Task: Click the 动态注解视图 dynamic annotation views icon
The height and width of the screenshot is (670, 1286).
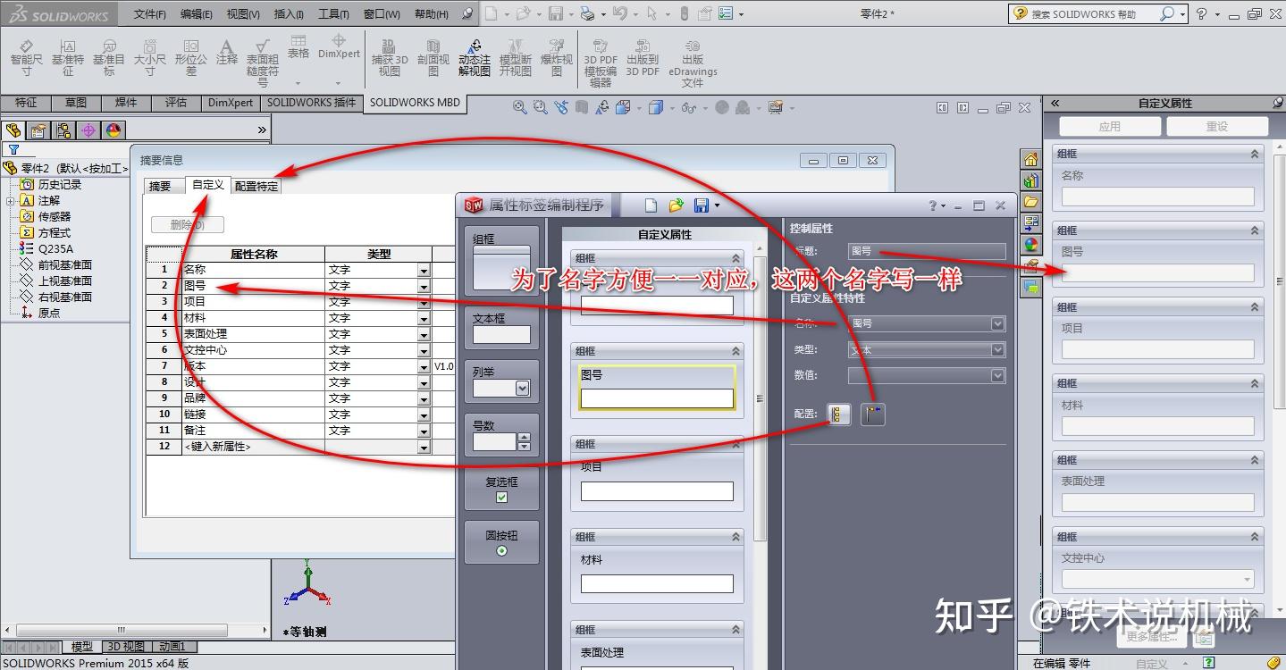Action: click(475, 58)
